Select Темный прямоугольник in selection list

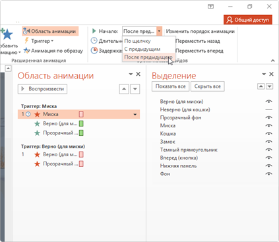click(x=189, y=150)
